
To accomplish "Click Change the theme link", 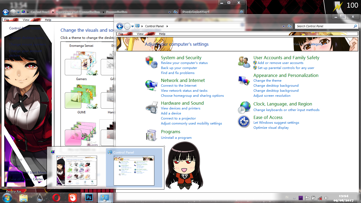I will tap(267, 81).
